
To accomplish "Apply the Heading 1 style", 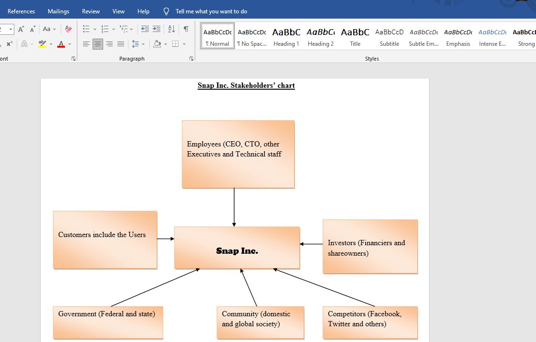I will tap(286, 36).
